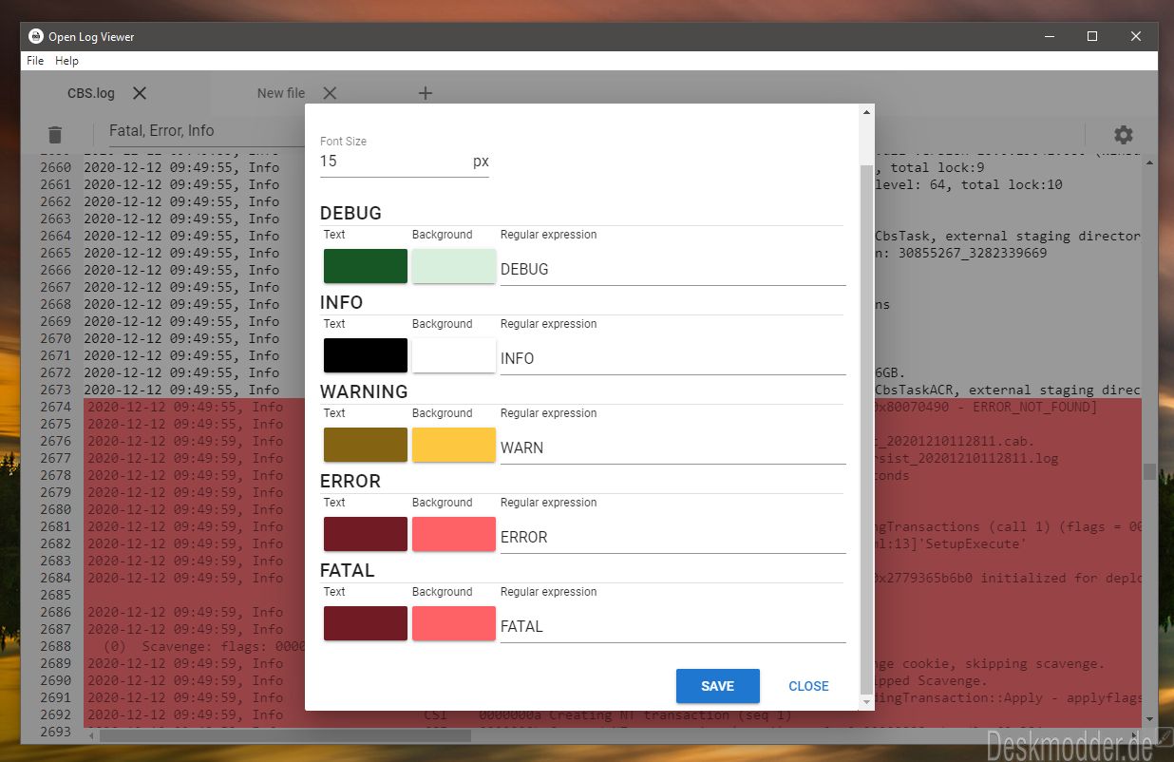
Task: Switch to the CBS.log tab
Action: tap(91, 93)
